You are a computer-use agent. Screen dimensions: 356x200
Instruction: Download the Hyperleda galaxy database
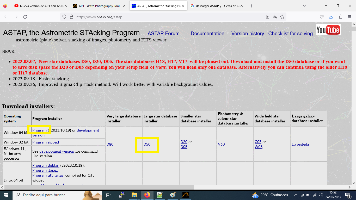pyautogui.click(x=300, y=144)
